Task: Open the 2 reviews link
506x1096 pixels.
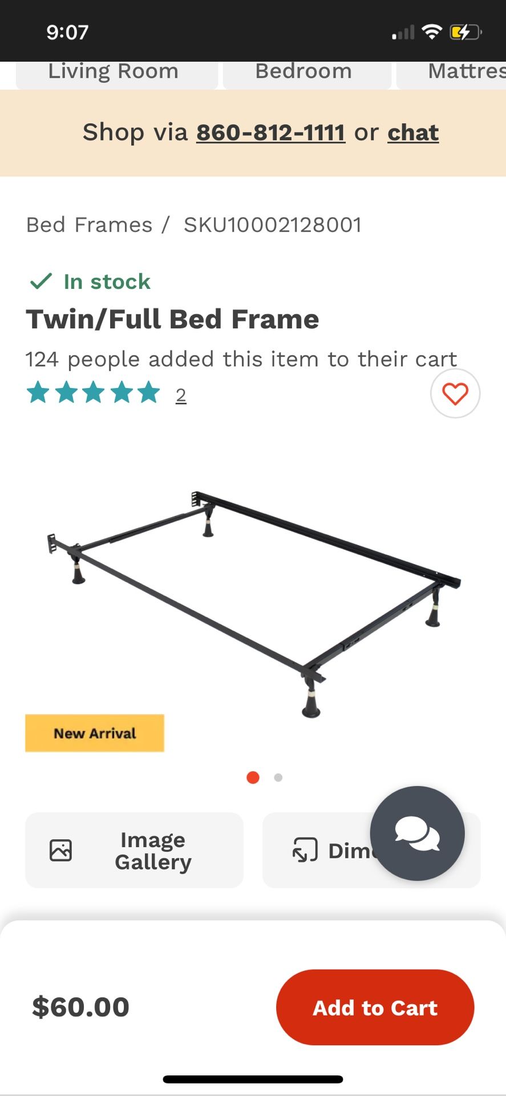Action: [181, 394]
